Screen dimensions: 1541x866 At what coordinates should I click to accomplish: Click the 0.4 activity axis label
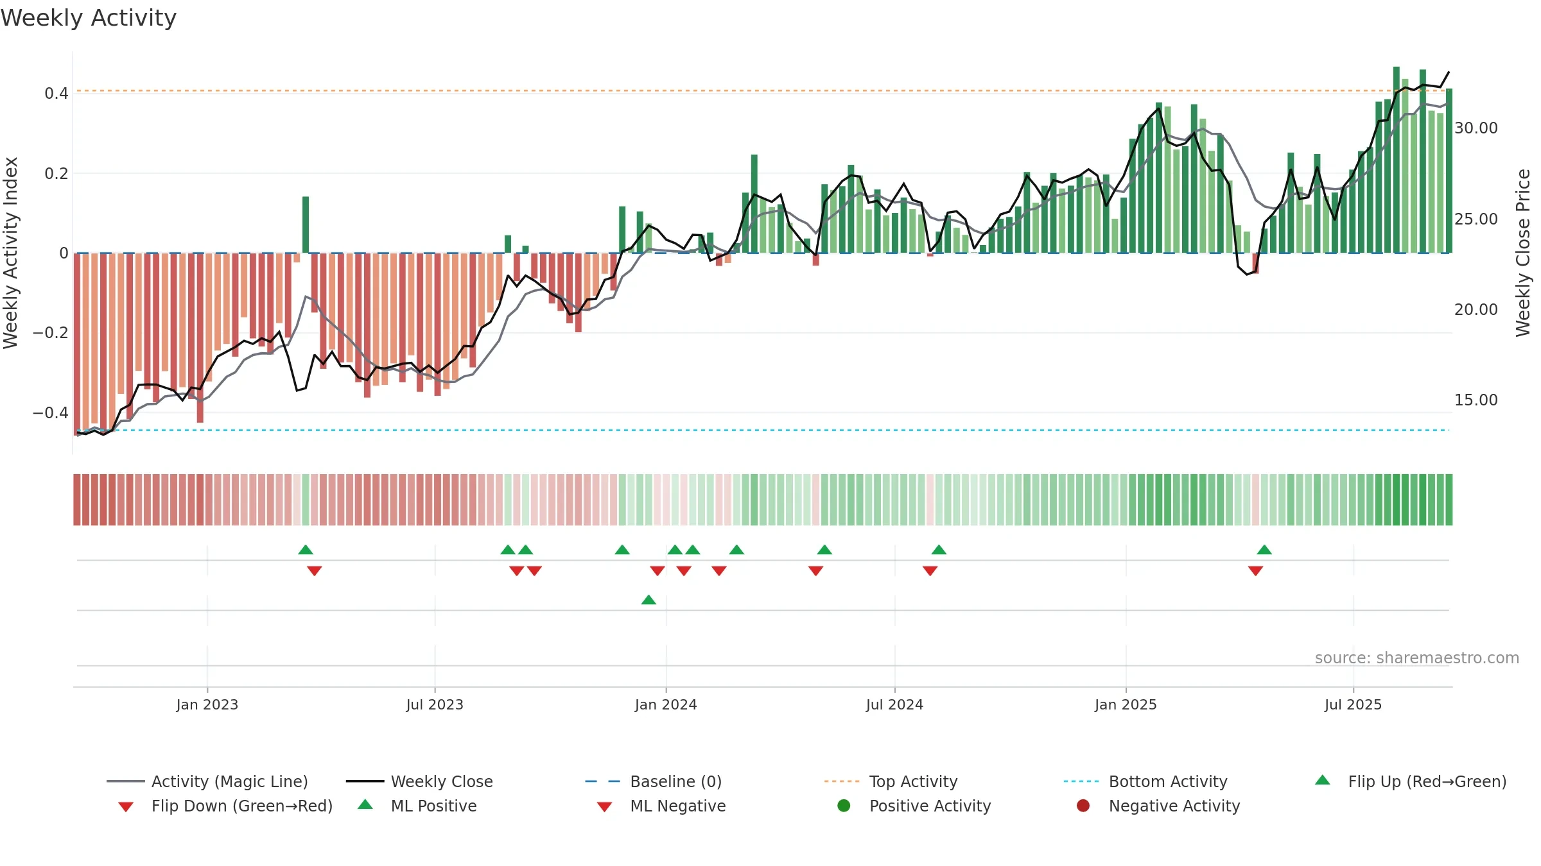coord(57,94)
